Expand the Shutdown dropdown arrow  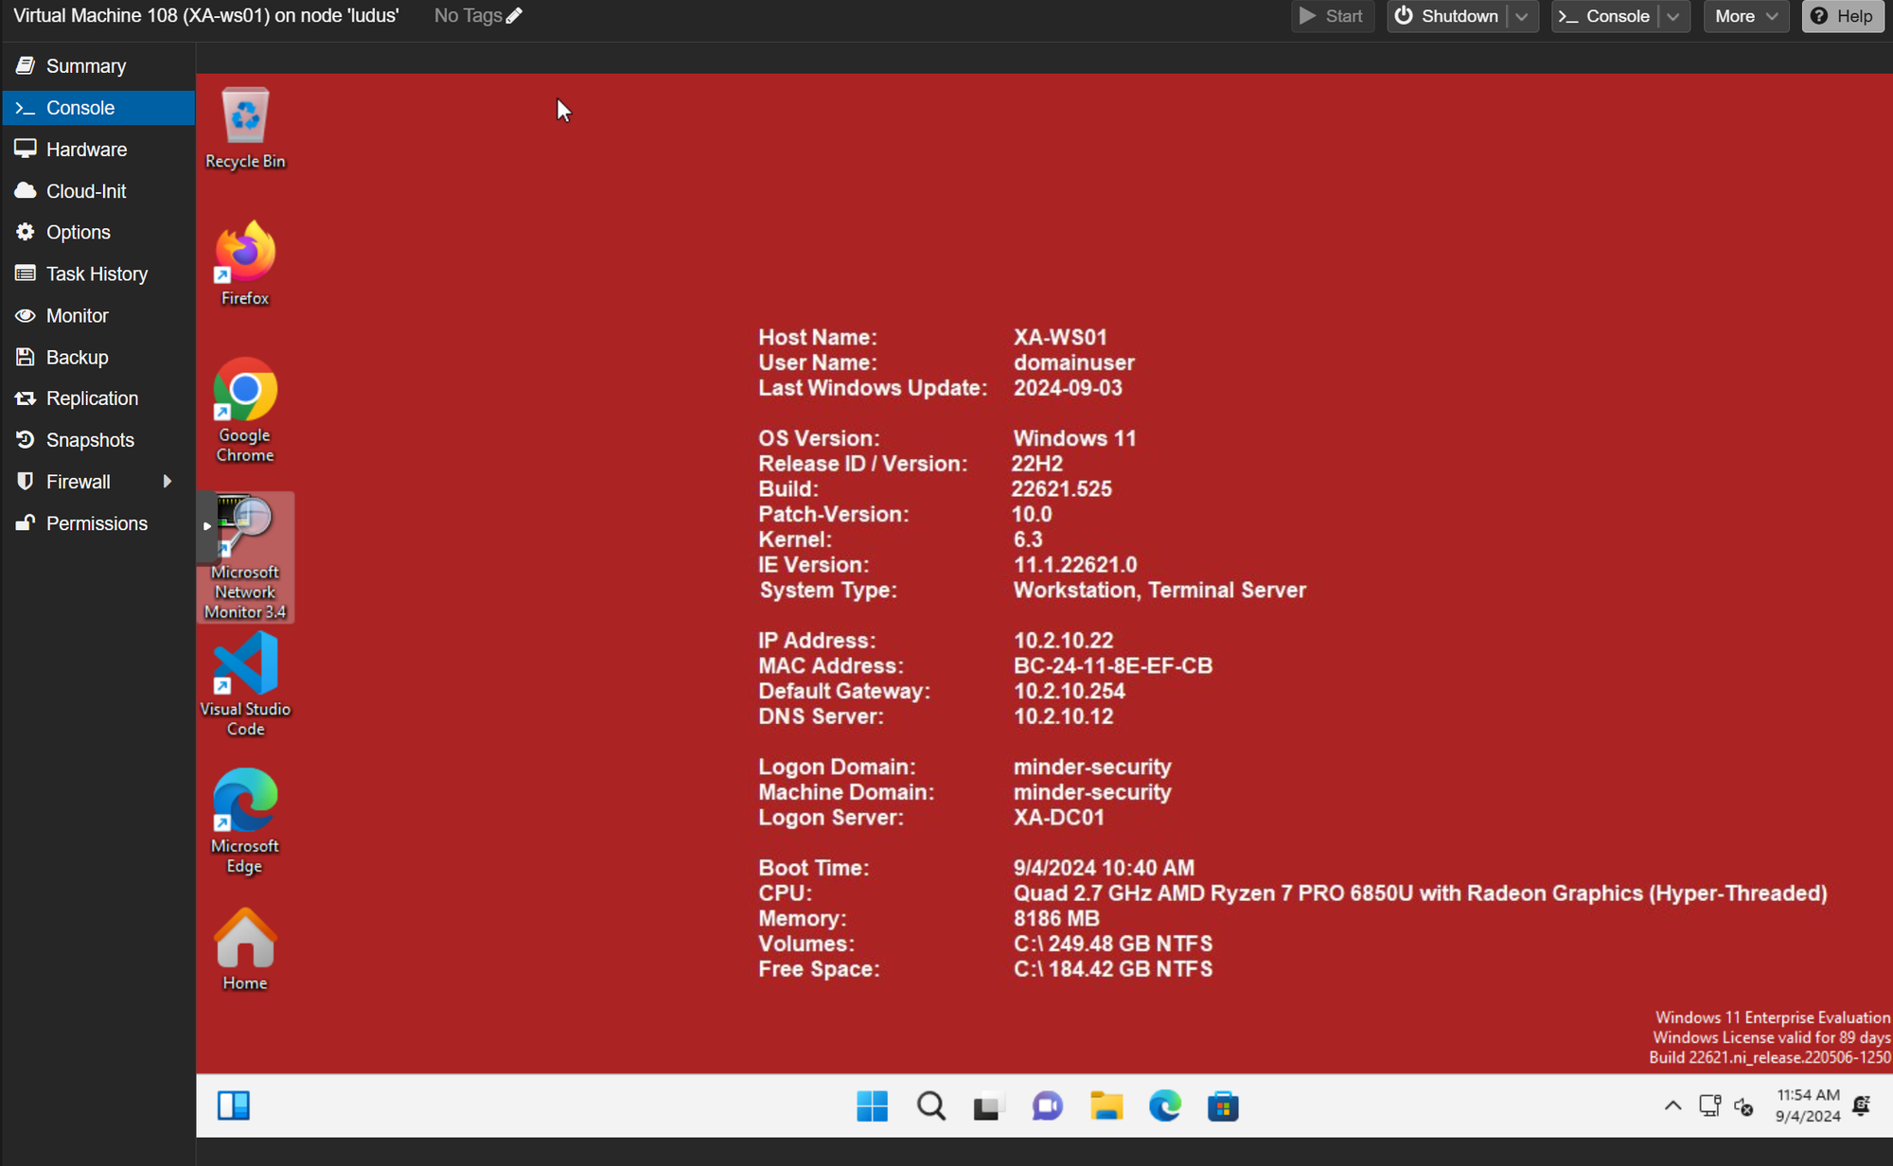[x=1522, y=16]
